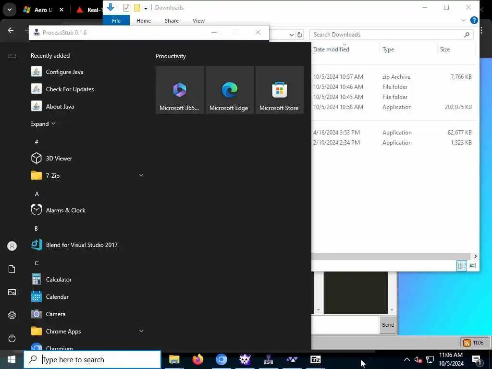Open Settings gear in Start sidebar
Image resolution: width=492 pixels, height=369 pixels.
tap(12, 315)
